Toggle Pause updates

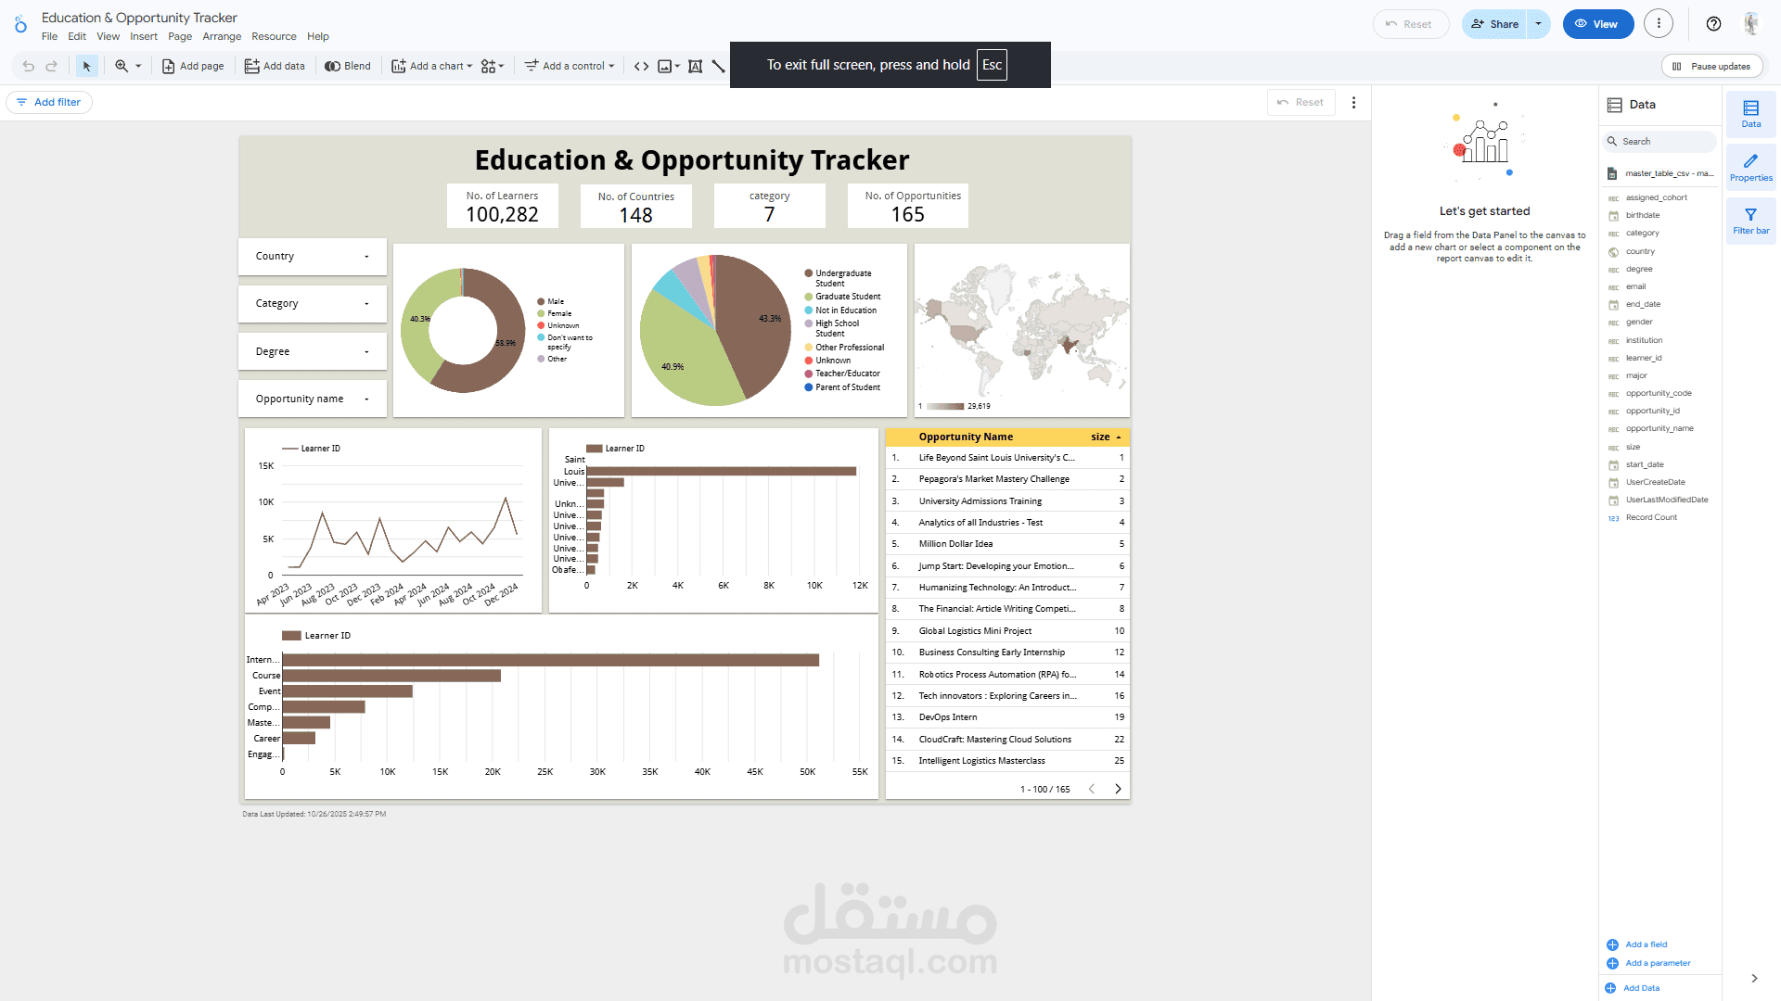1711,66
